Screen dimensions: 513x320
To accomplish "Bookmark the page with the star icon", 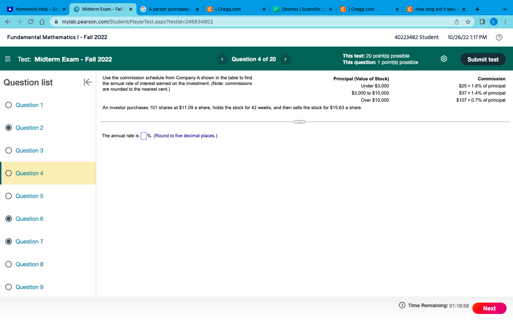I will (x=468, y=22).
